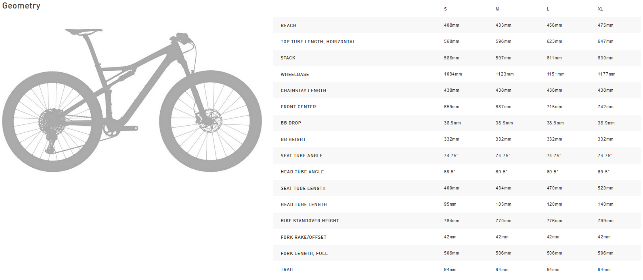Click the SEAT TUBE ANGLE label
The image size is (643, 280).
tap(302, 156)
